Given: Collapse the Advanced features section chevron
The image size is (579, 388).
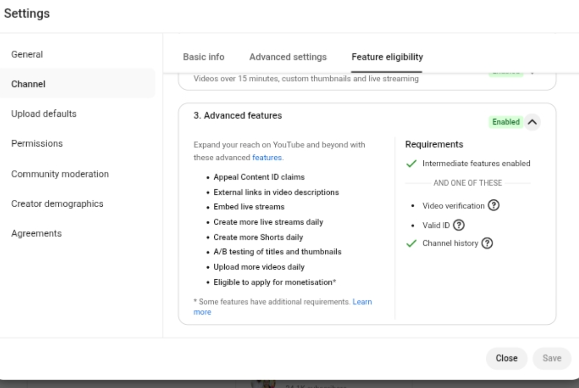Looking at the screenshot, I should click(532, 122).
